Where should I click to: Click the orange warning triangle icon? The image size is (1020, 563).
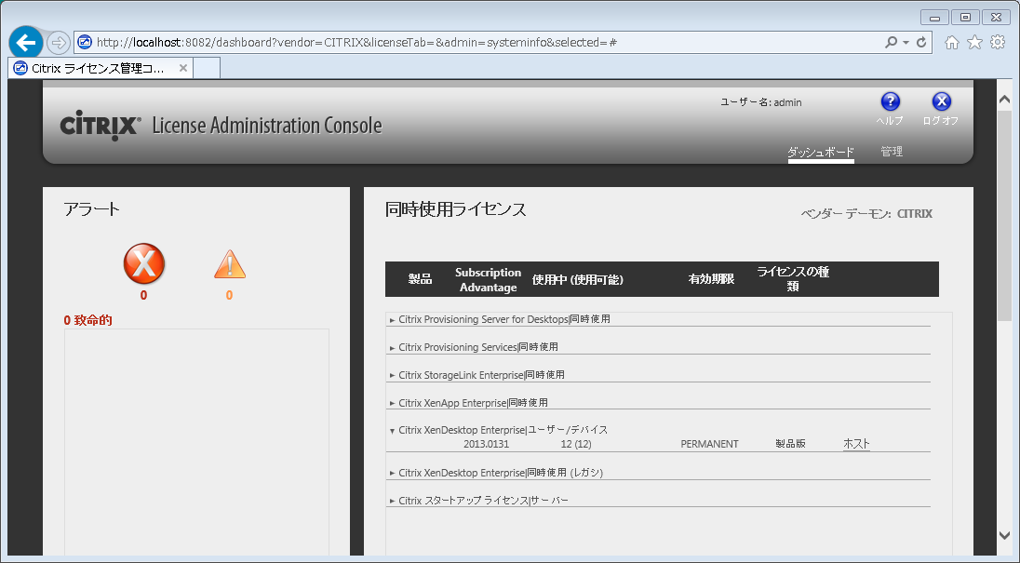pyautogui.click(x=229, y=264)
